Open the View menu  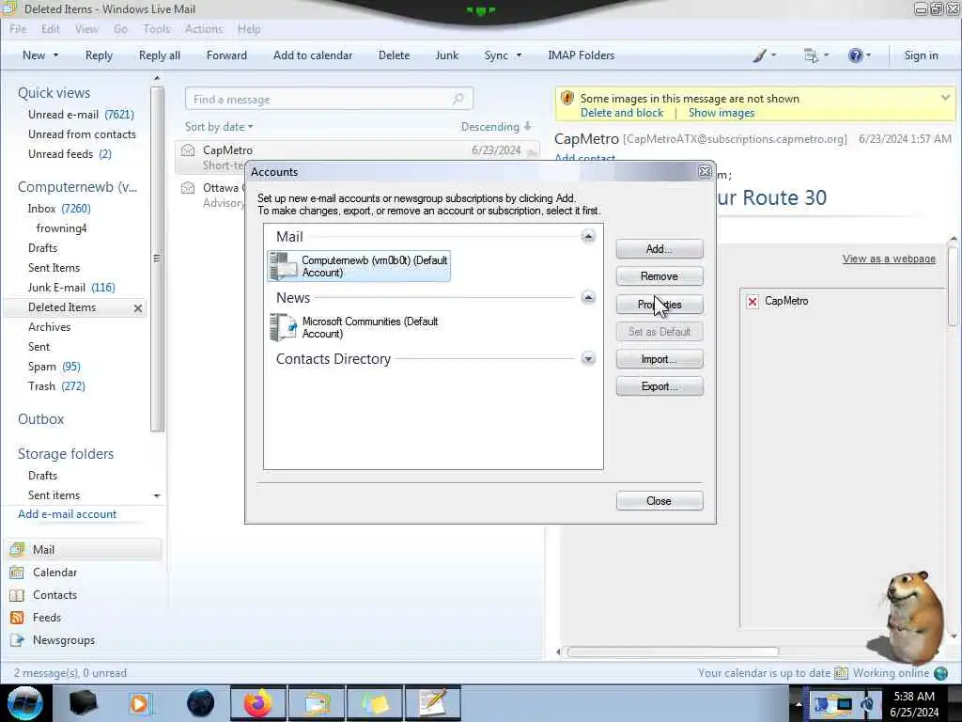pos(86,29)
